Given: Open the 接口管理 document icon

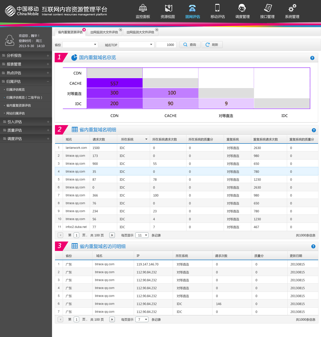Looking at the screenshot, I should pyautogui.click(x=267, y=8).
